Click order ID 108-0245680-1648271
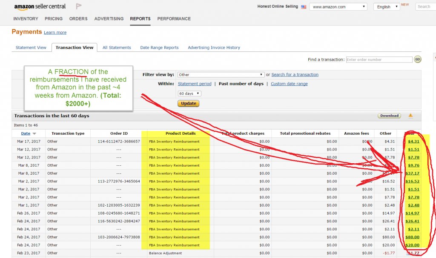The image size is (436, 258). coord(119,213)
